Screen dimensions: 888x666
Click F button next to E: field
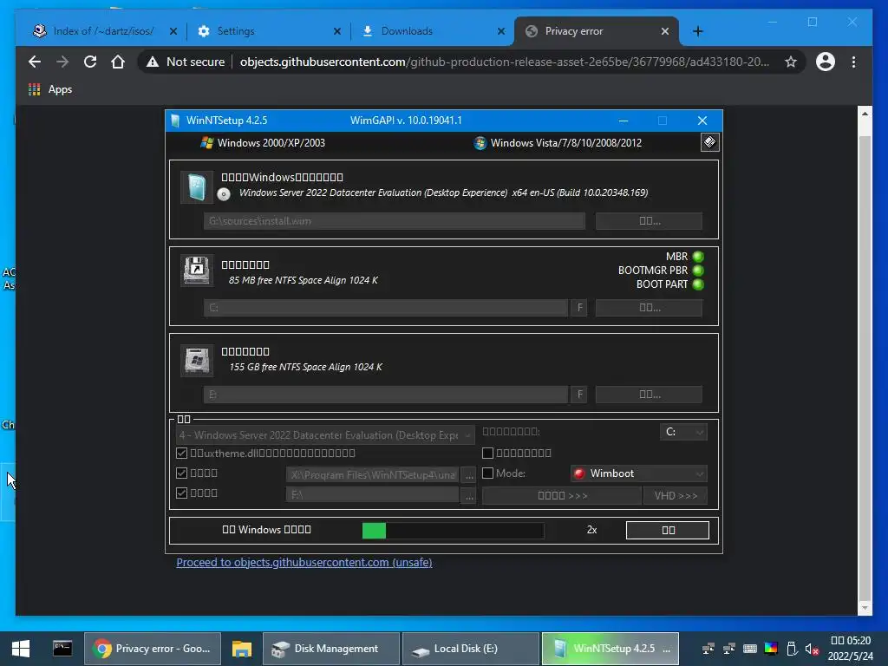578,395
